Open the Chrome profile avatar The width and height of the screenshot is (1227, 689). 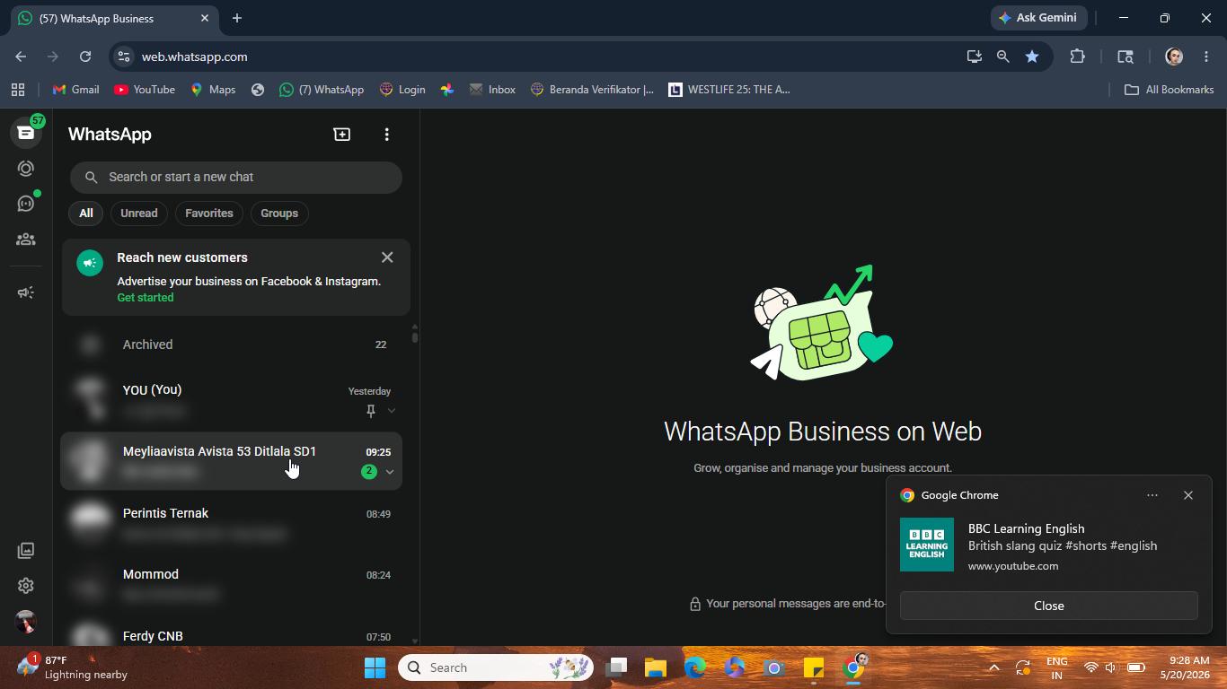pos(1173,57)
